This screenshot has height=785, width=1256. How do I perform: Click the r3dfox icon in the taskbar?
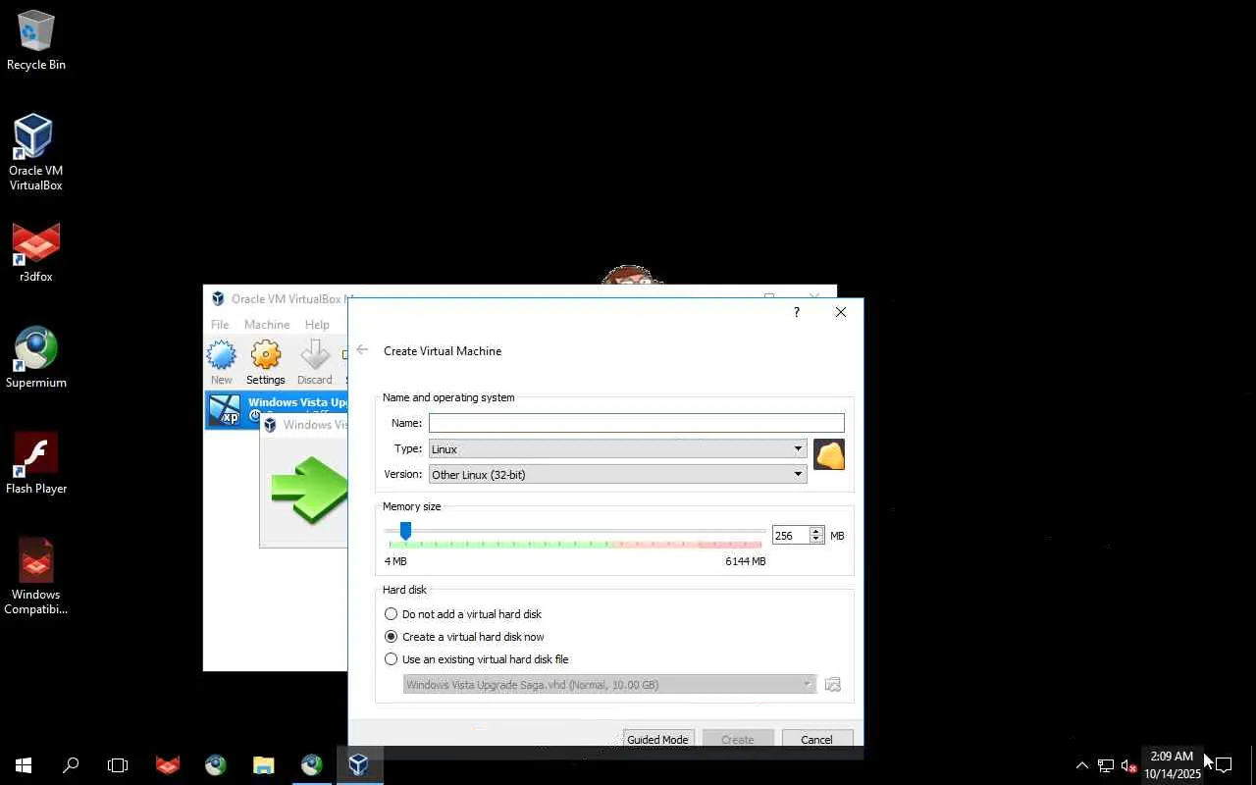(x=168, y=765)
